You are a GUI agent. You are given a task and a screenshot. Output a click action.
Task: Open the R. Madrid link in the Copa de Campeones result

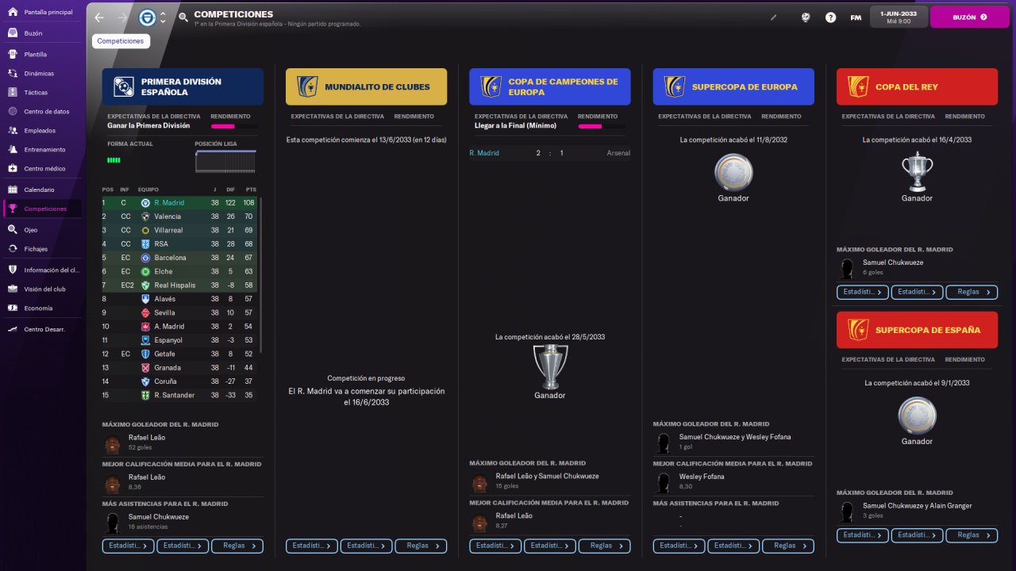click(x=484, y=153)
